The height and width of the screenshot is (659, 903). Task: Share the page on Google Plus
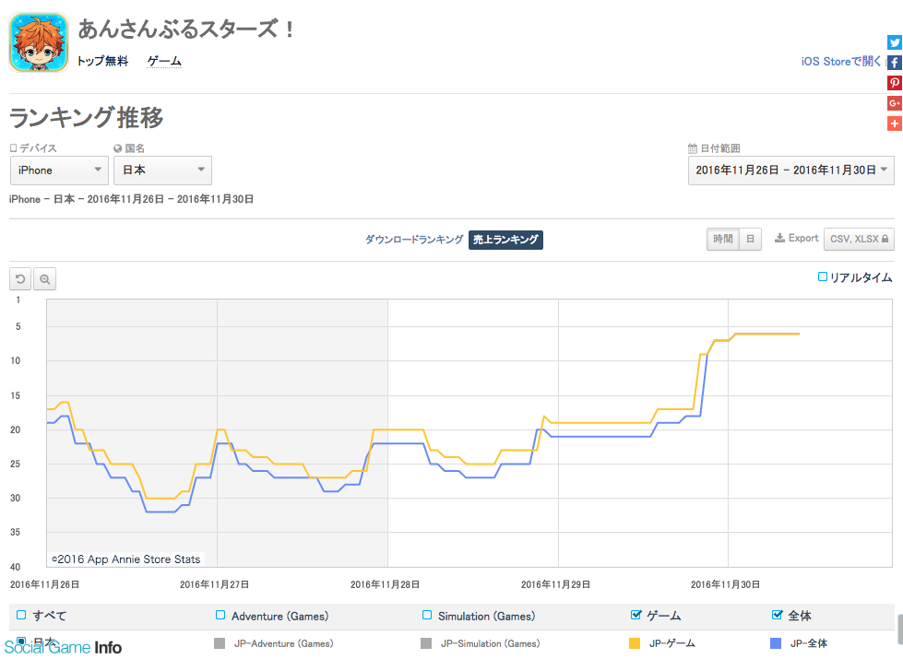pos(895,103)
